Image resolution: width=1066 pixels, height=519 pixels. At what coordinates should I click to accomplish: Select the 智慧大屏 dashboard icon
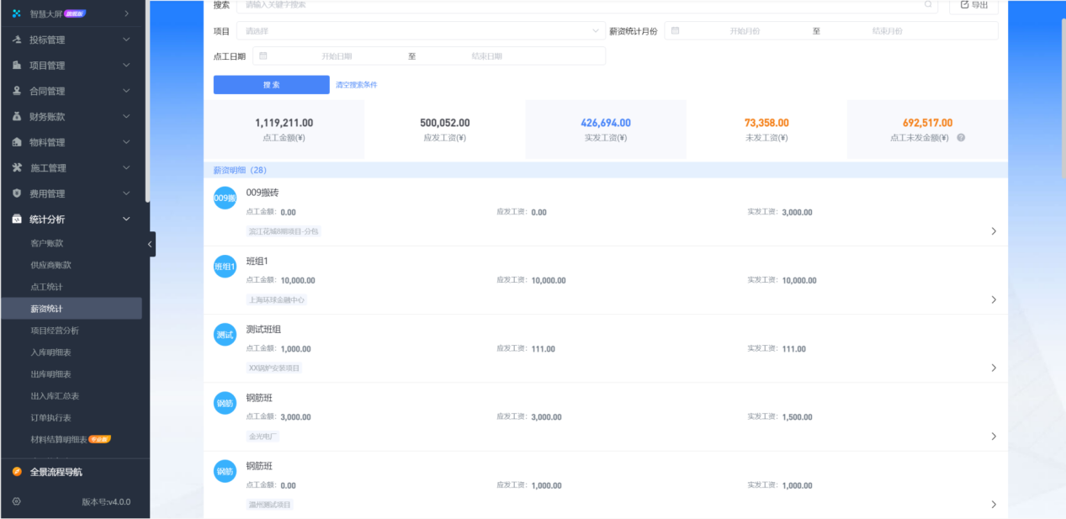point(17,13)
